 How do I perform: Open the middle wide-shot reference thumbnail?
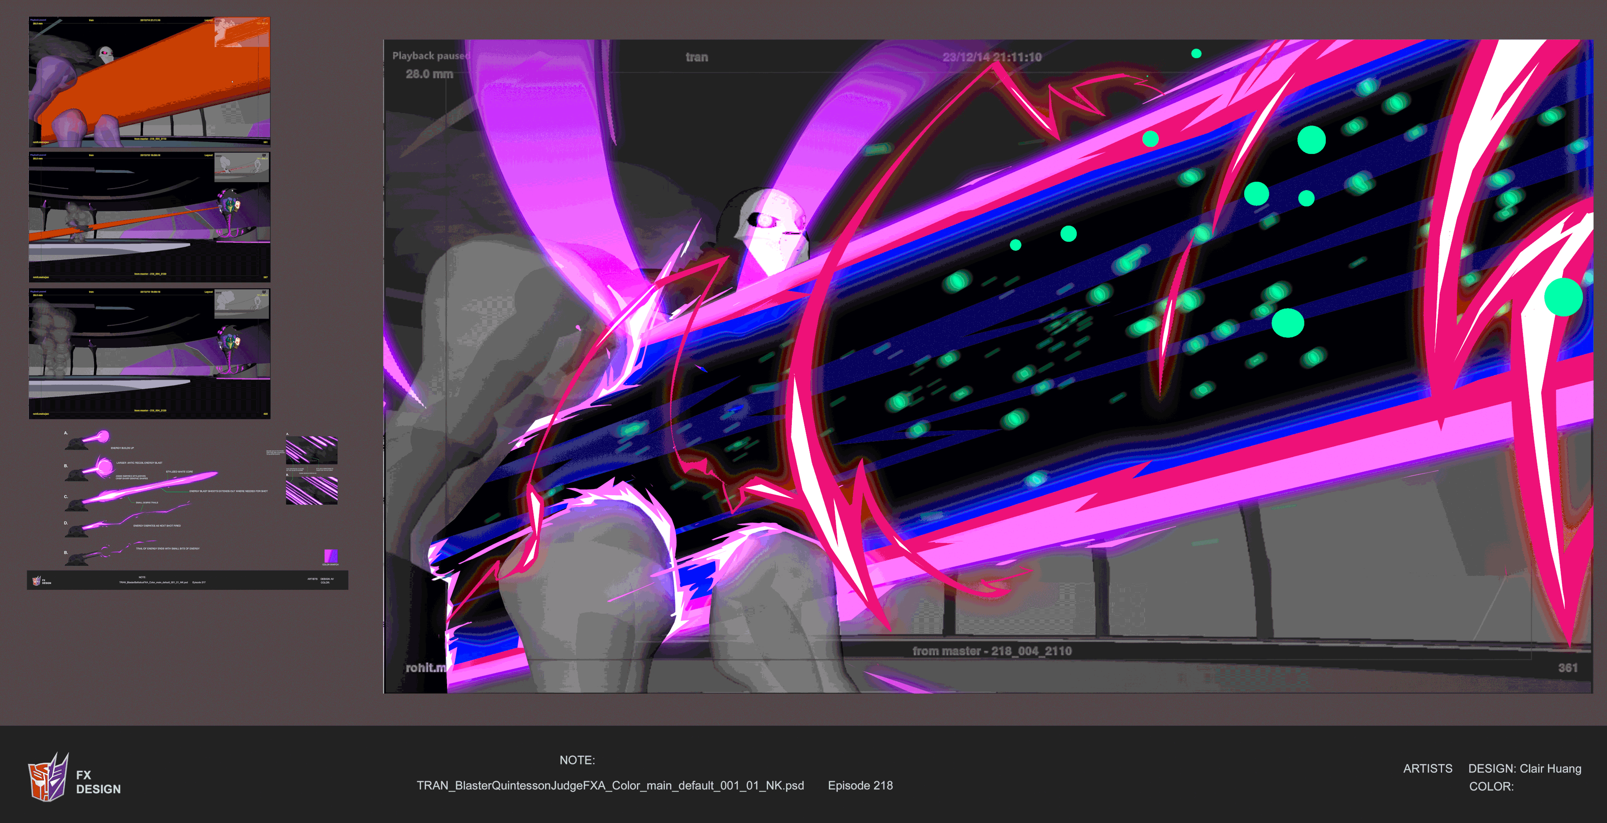pyautogui.click(x=150, y=217)
